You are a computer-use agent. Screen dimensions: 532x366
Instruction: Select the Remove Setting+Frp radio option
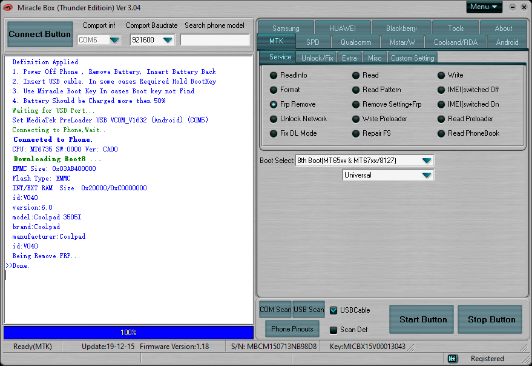[387, 104]
